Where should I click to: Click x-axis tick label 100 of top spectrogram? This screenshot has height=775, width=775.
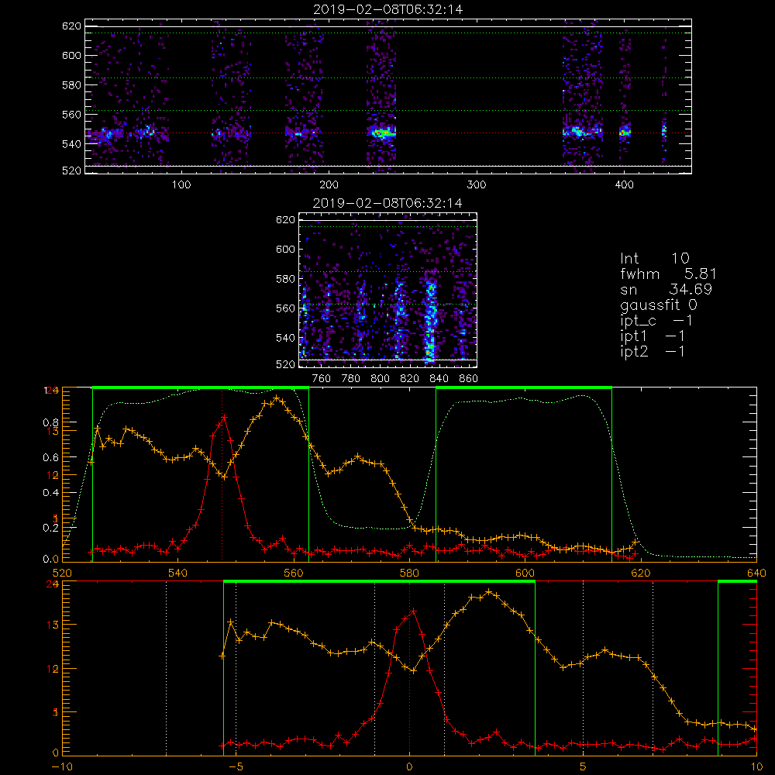tap(181, 185)
